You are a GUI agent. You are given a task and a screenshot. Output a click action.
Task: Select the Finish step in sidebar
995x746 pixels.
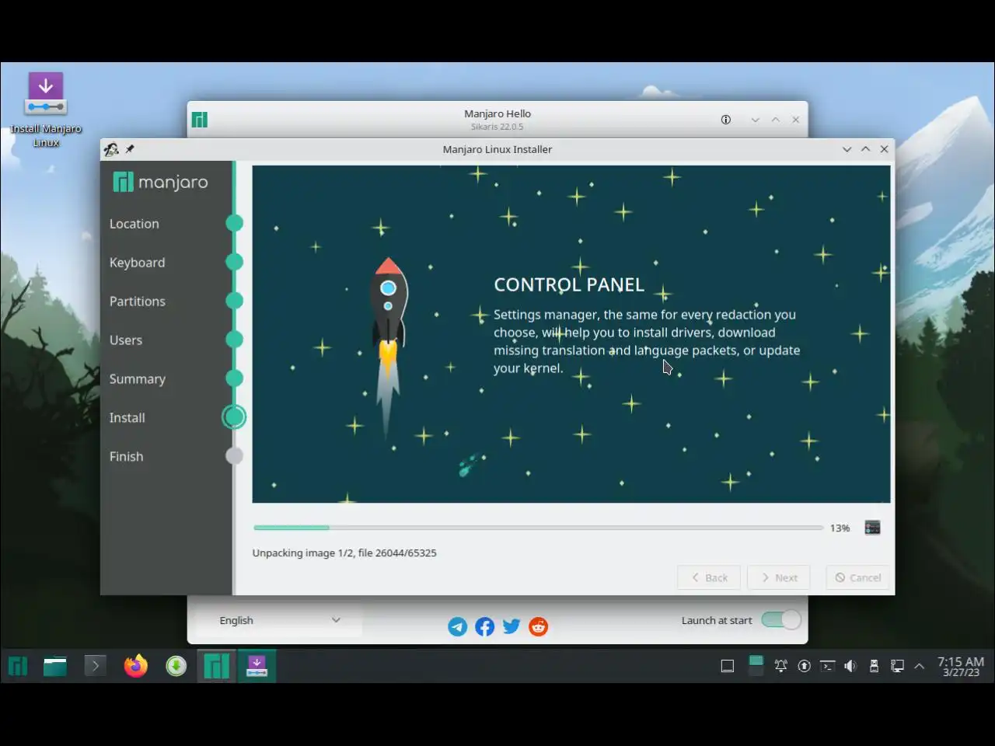[x=126, y=457]
